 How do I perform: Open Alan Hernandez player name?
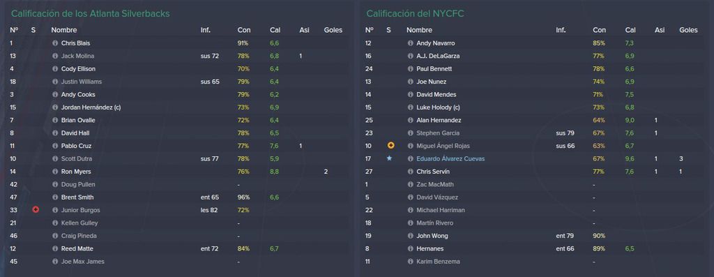(439, 120)
